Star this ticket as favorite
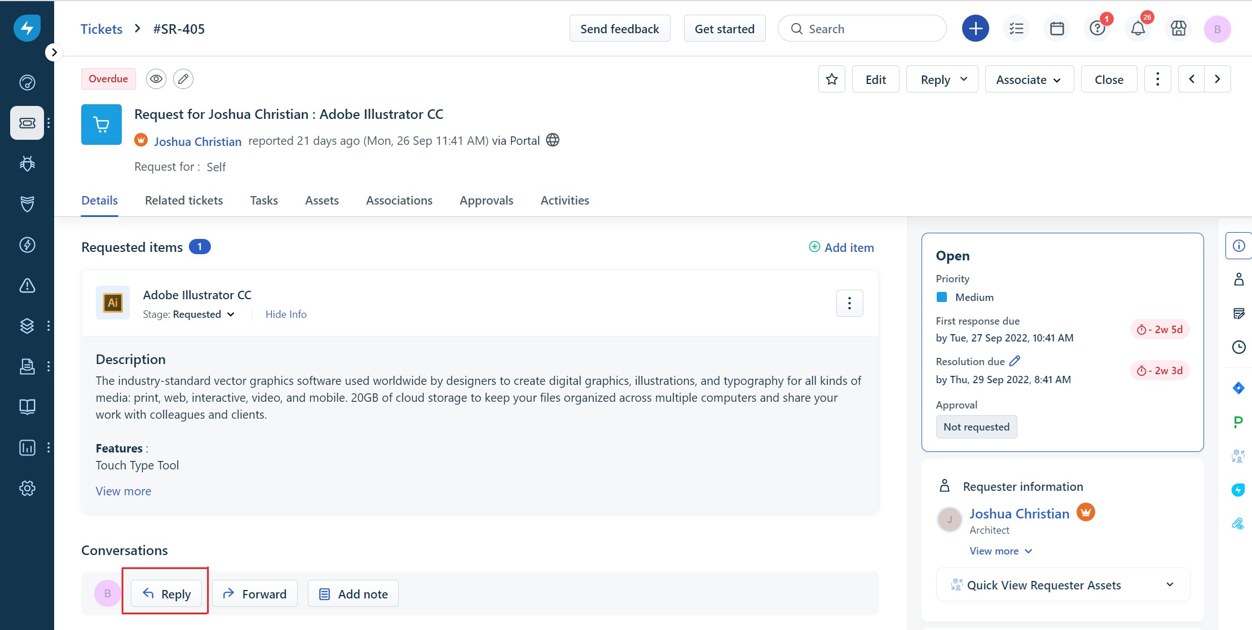1252x630 pixels. (831, 79)
